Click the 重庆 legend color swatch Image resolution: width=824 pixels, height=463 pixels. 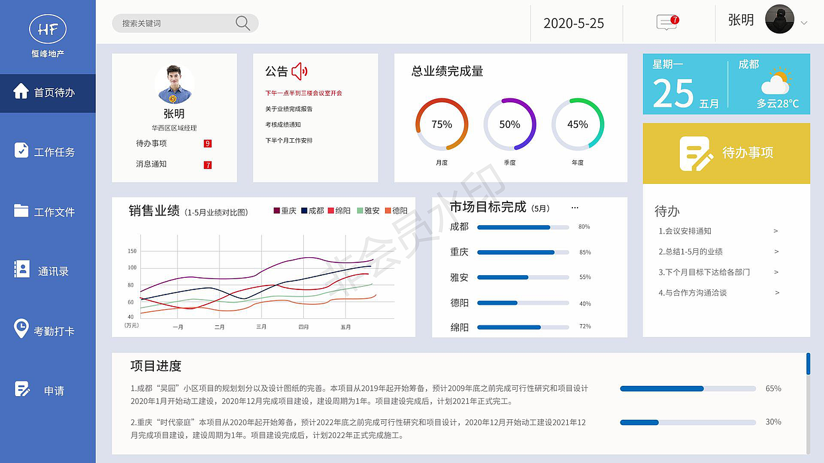277,210
